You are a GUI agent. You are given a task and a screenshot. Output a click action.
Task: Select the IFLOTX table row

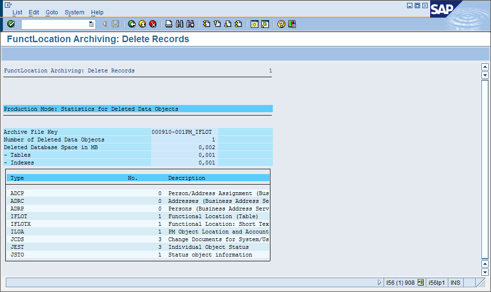pyautogui.click(x=138, y=224)
